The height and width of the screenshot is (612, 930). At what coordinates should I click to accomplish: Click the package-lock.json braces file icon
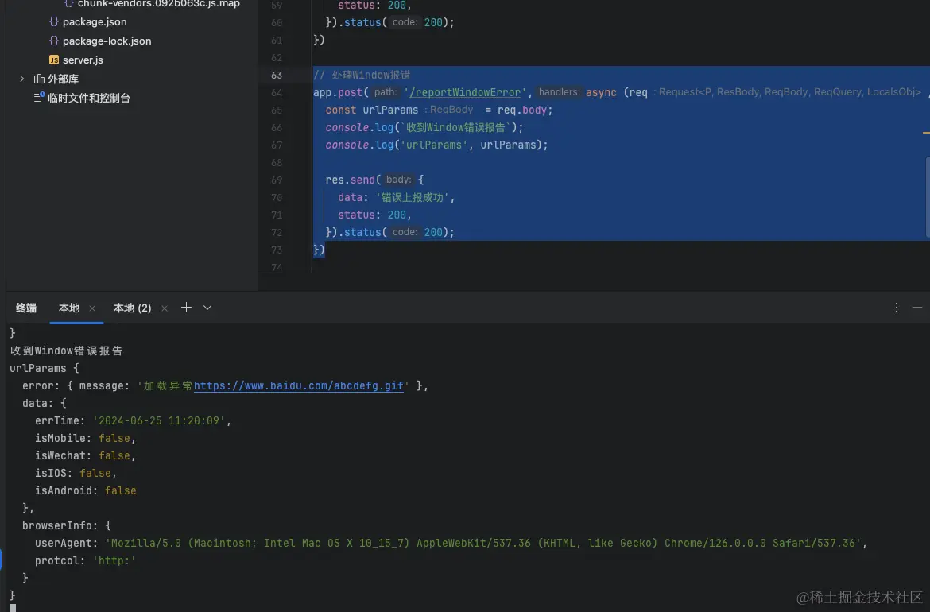coord(54,41)
